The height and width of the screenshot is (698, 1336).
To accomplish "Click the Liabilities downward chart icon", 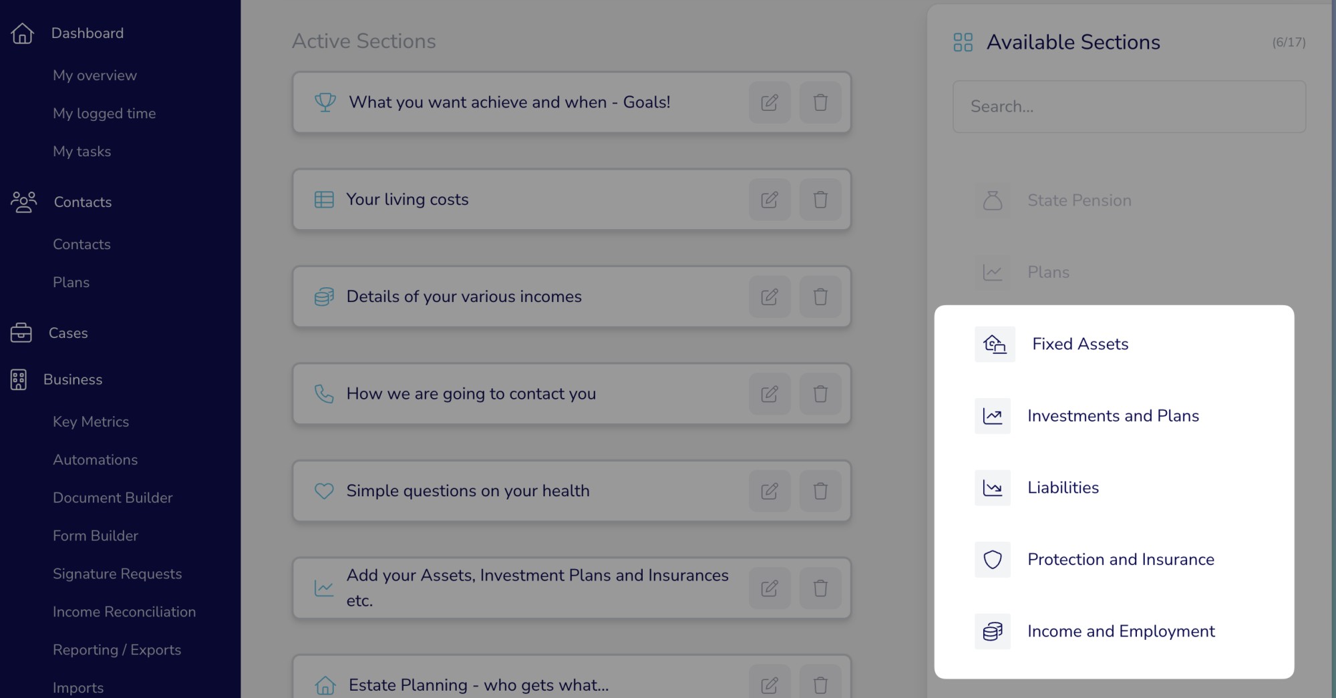I will (993, 488).
